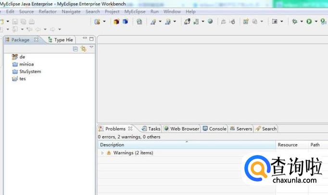Switch to the Servers tab
This screenshot has height=195, width=328.
(241, 129)
